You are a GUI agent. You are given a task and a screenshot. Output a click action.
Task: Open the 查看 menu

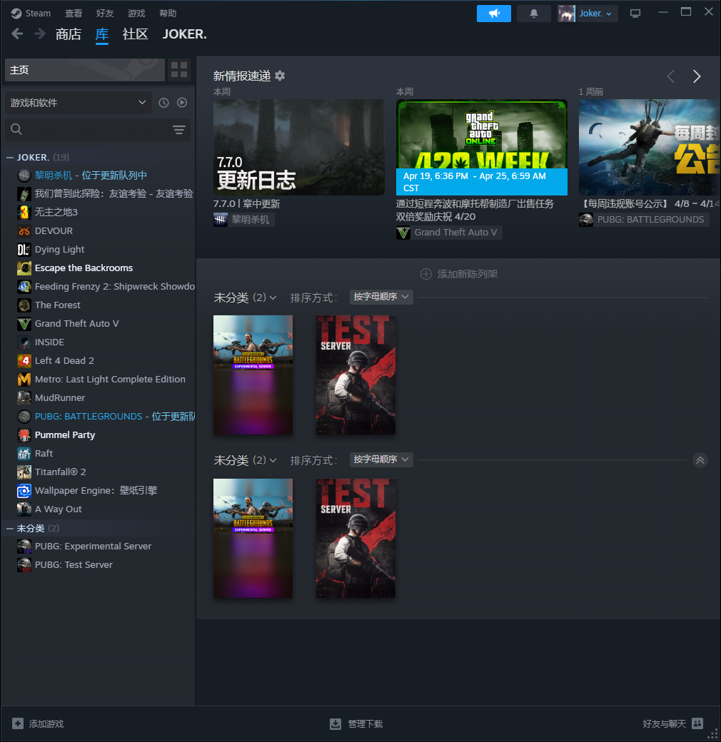74,14
